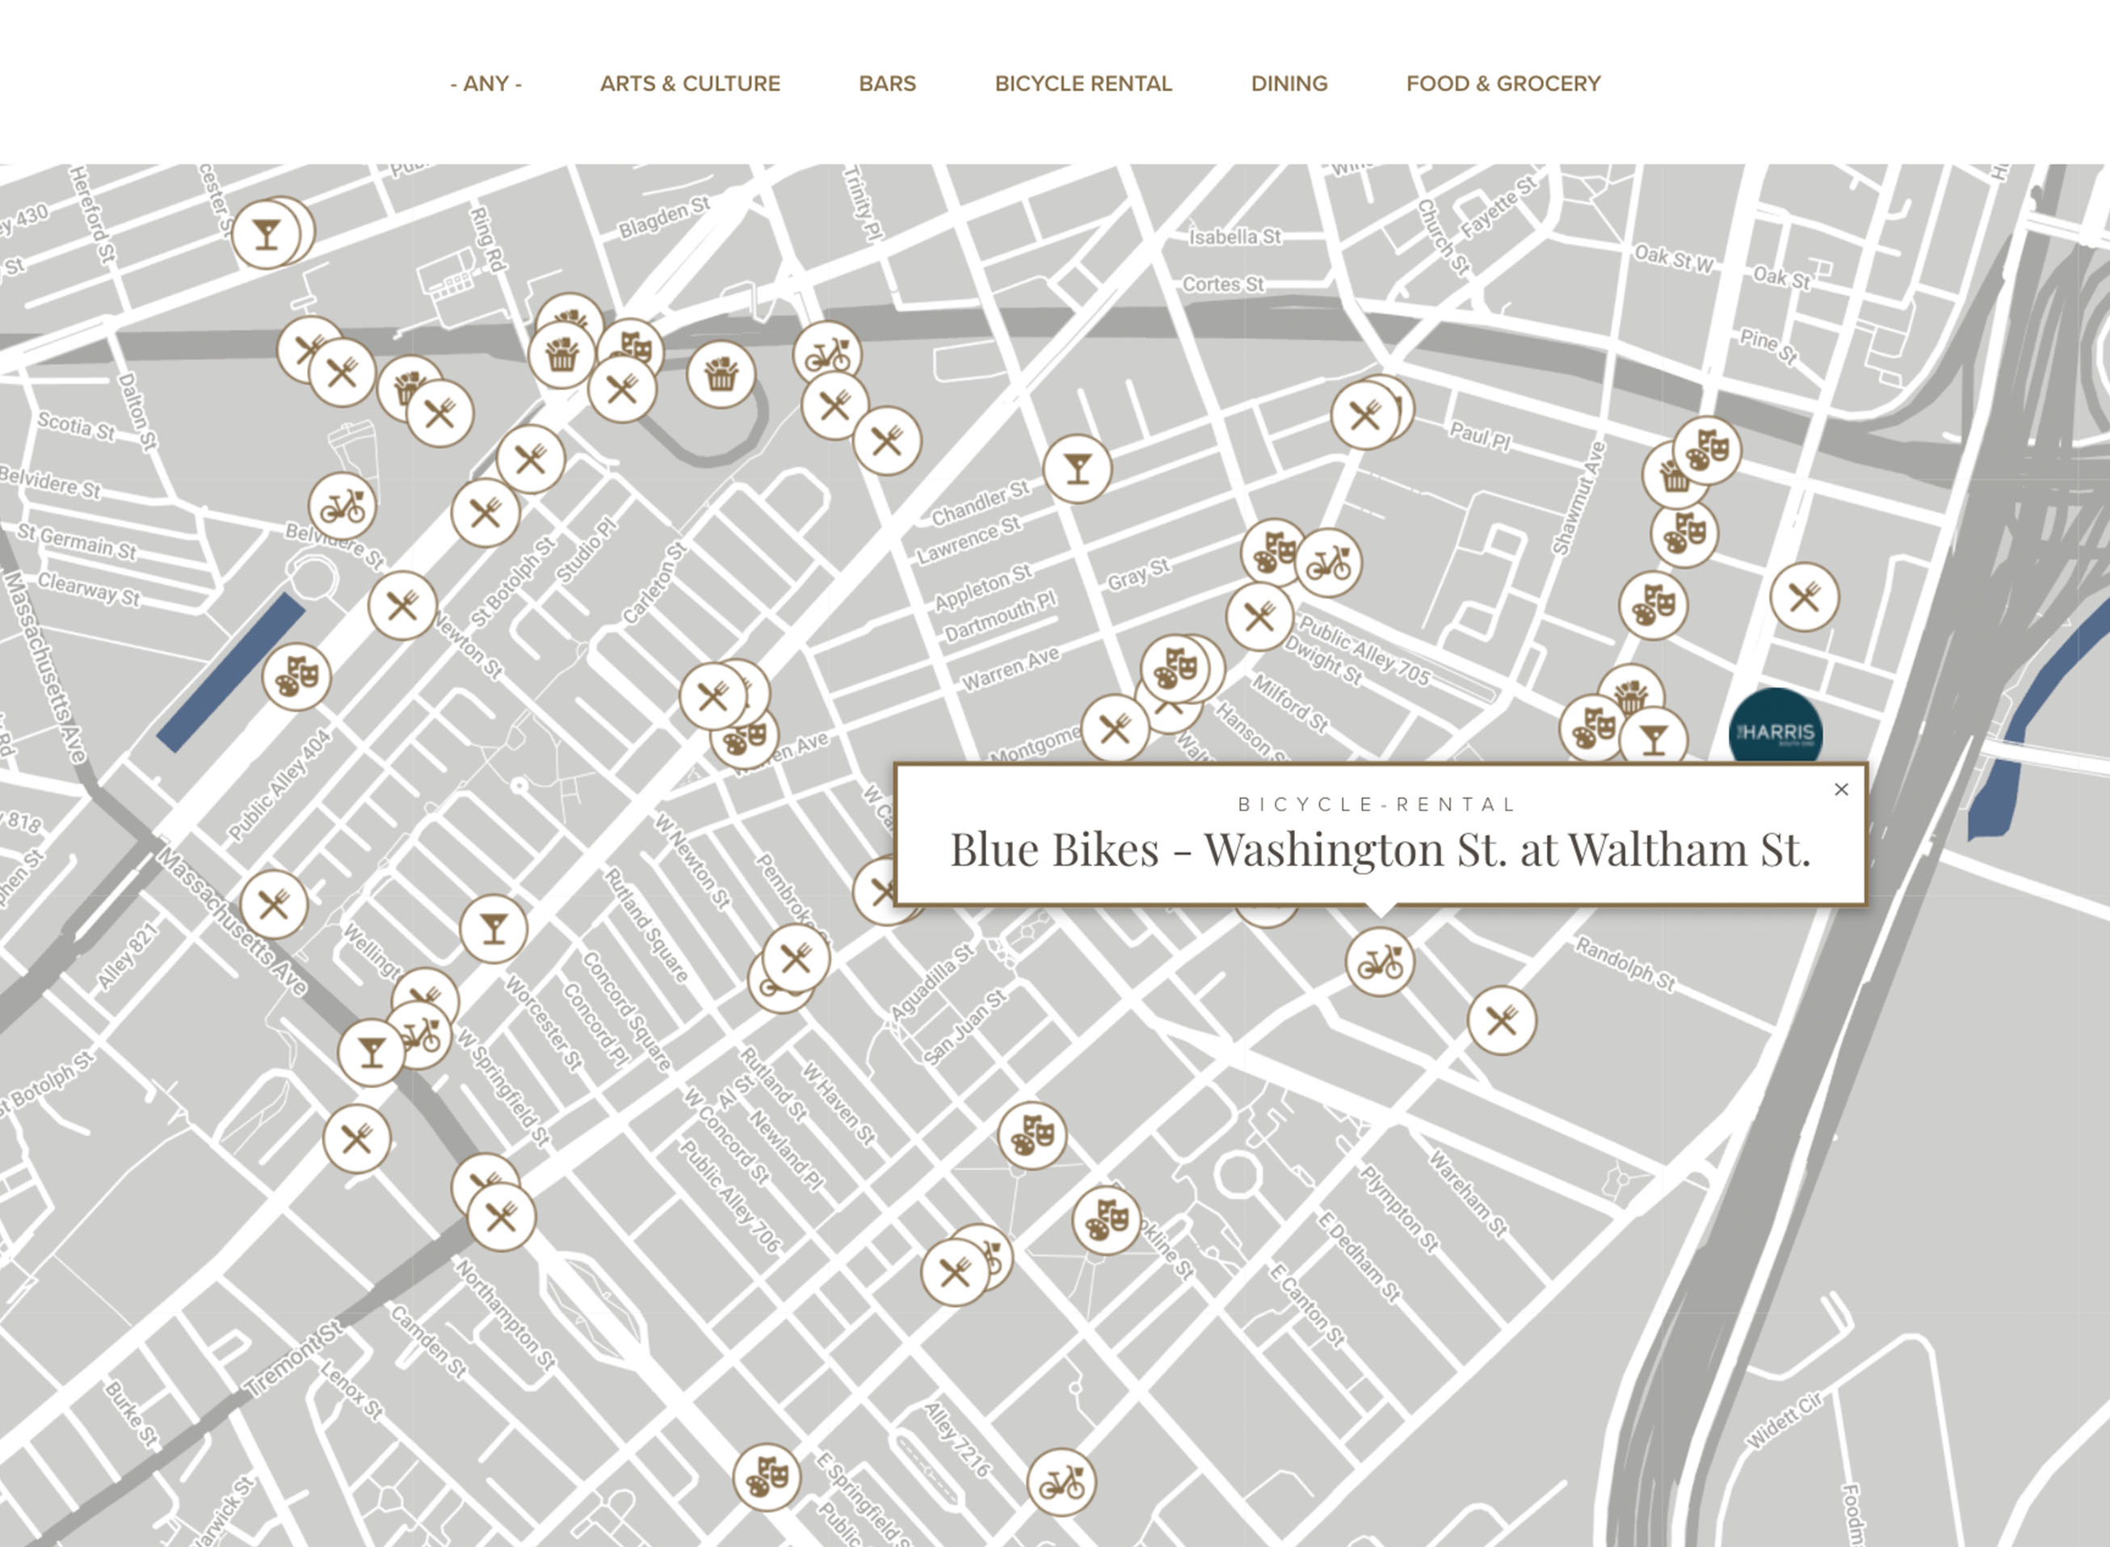
Task: Select arts marker left of Gray St bike
Action: point(1273,553)
